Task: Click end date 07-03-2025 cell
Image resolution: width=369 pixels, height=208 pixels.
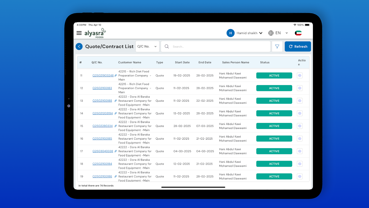Action: coord(205,126)
